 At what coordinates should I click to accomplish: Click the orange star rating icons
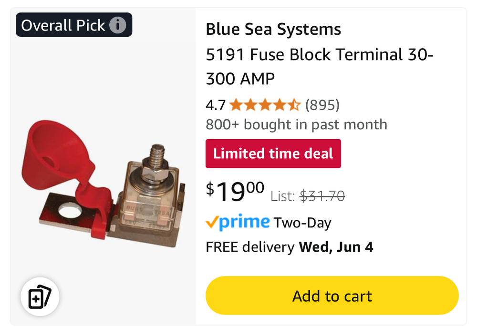pos(265,104)
